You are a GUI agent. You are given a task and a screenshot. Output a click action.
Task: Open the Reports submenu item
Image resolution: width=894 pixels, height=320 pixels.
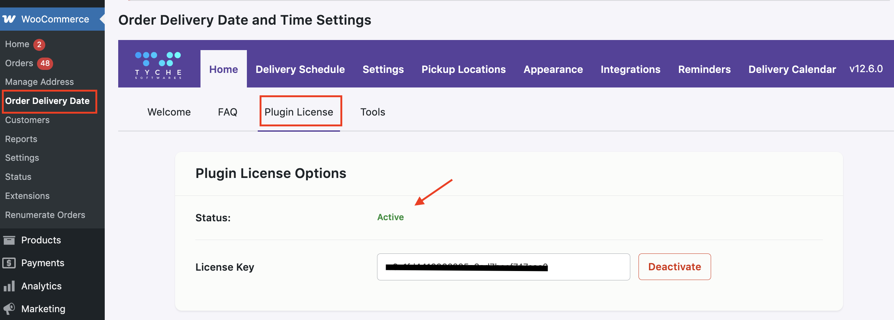[21, 139]
